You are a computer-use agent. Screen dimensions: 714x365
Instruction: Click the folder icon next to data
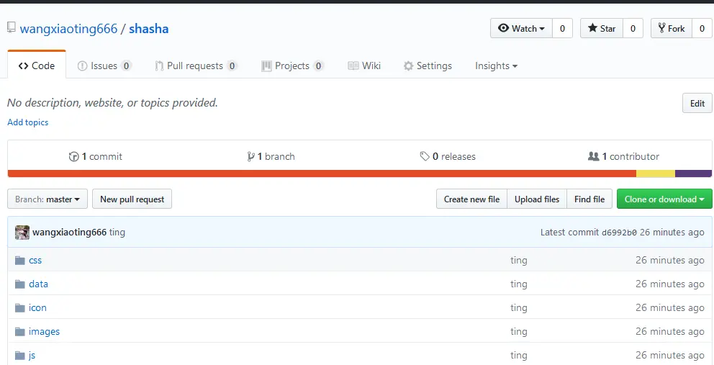(19, 284)
